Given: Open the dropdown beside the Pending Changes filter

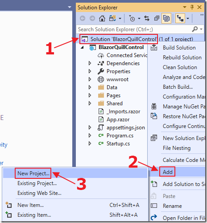Looking at the screenshot, I should click(x=139, y=19).
